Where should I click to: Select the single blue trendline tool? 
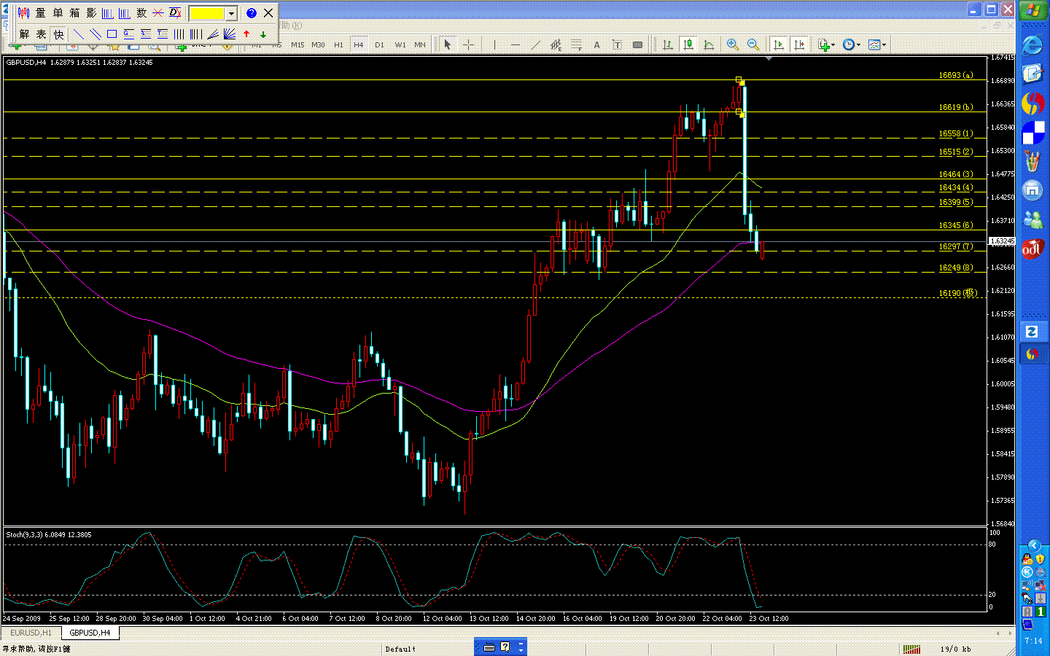pyautogui.click(x=79, y=34)
